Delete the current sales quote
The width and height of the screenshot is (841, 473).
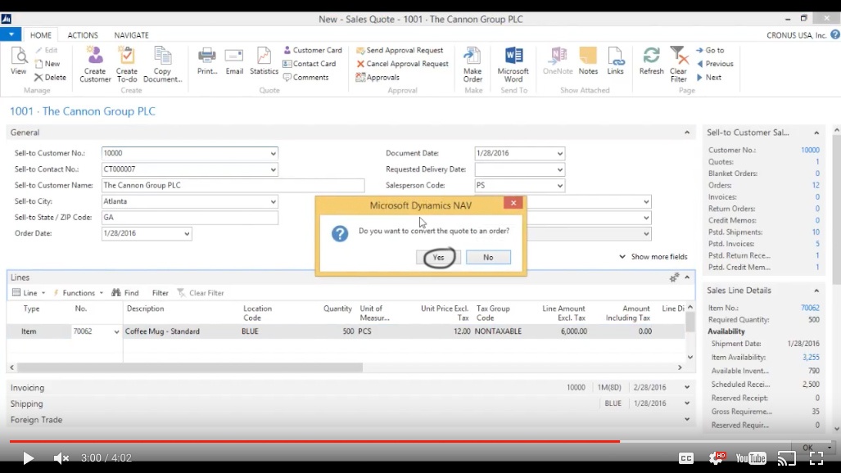click(51, 77)
